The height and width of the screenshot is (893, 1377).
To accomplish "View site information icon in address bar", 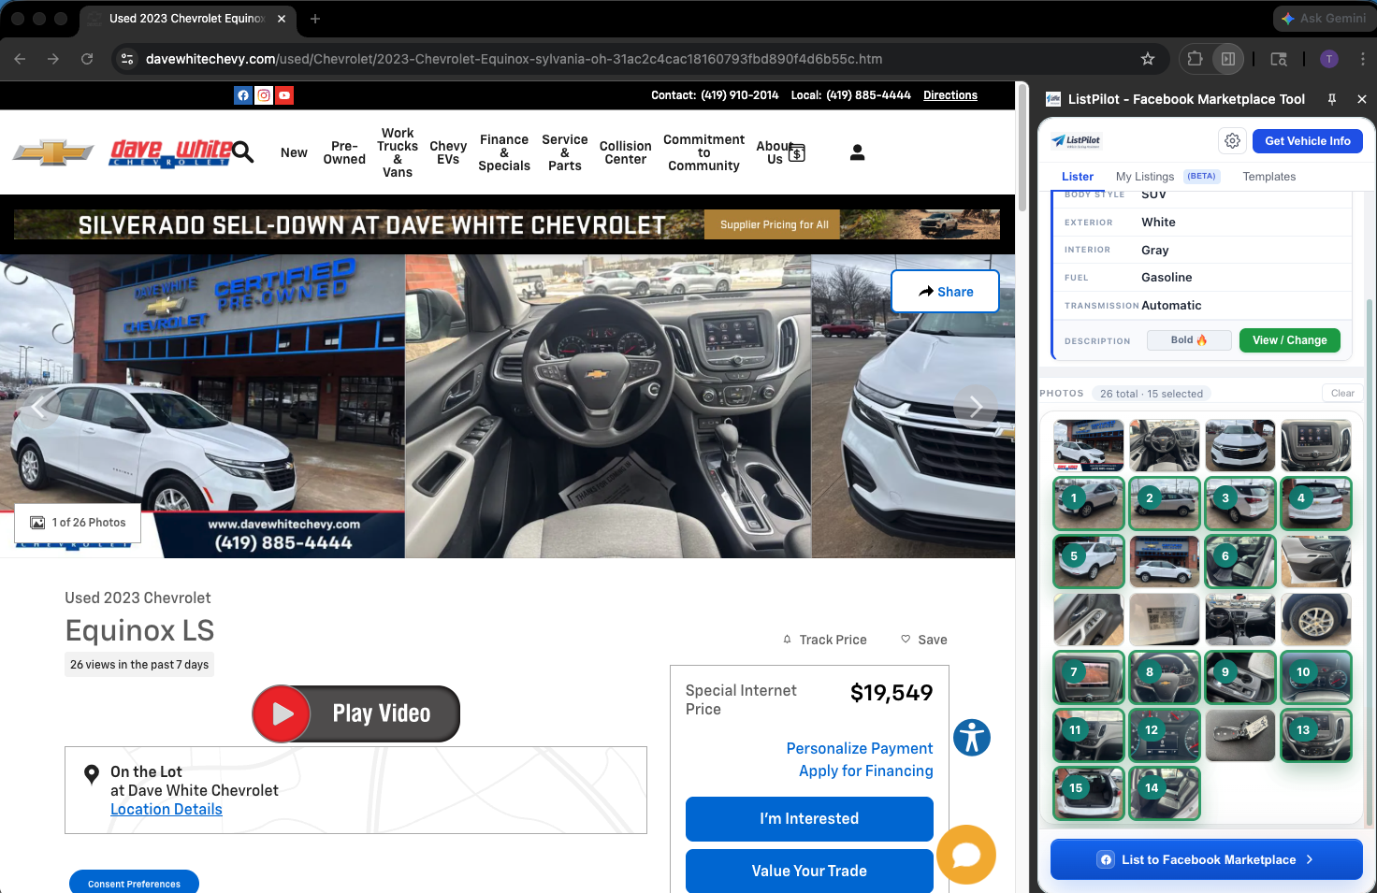I will [127, 59].
